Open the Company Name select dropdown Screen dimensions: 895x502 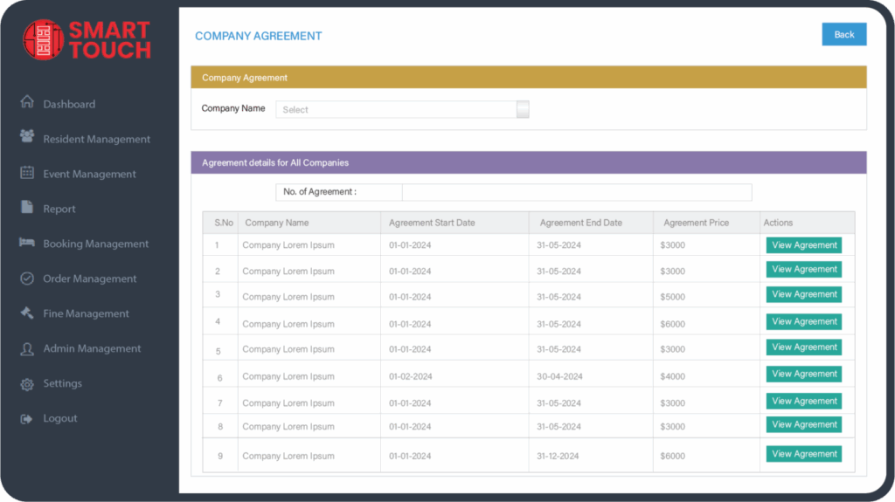[397, 110]
